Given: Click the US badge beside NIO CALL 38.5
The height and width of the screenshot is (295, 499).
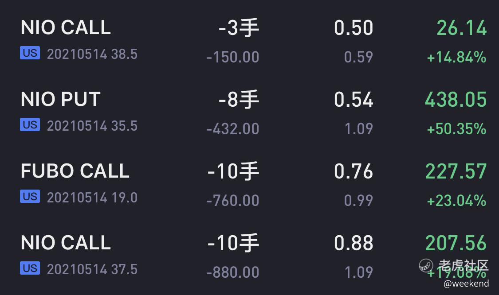Looking at the screenshot, I should (30, 53).
